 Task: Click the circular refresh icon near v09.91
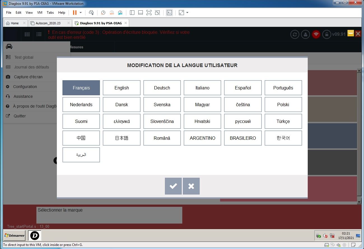[295, 34]
